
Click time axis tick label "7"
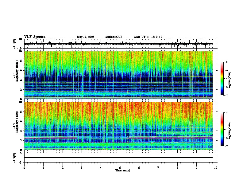pos(158,168)
